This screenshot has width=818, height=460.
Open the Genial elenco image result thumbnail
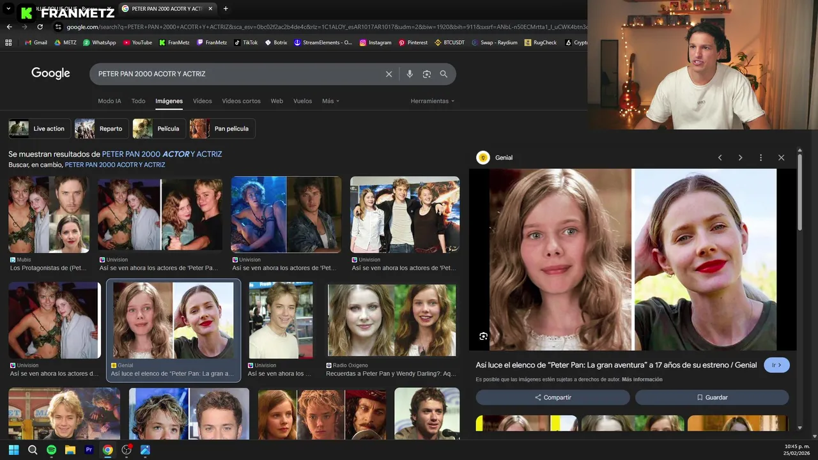173,321
